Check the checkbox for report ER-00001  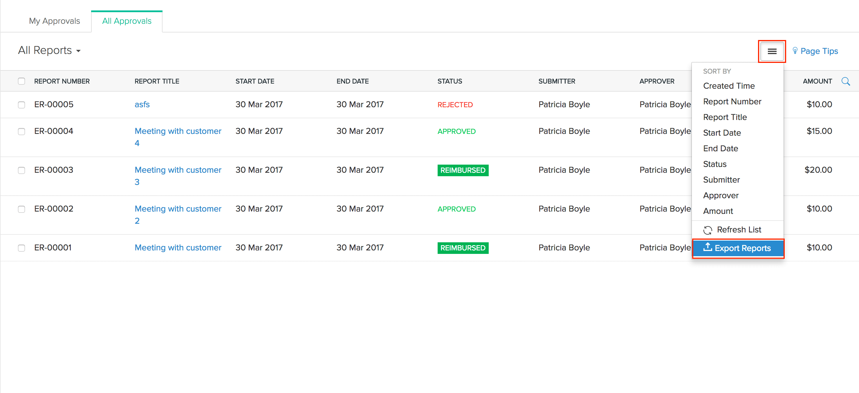[x=21, y=248]
